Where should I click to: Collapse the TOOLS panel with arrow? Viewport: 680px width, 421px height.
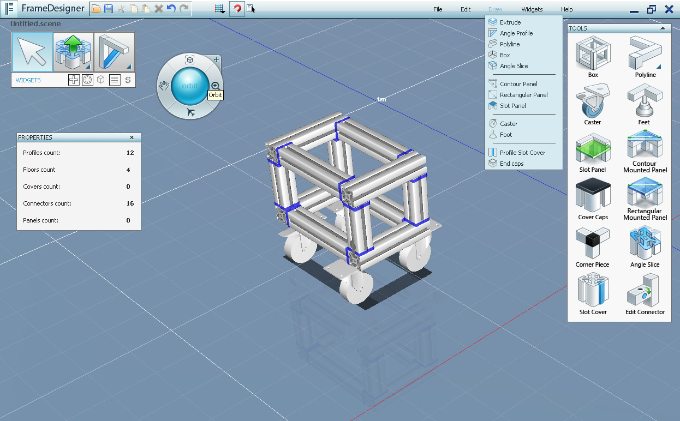[x=663, y=28]
